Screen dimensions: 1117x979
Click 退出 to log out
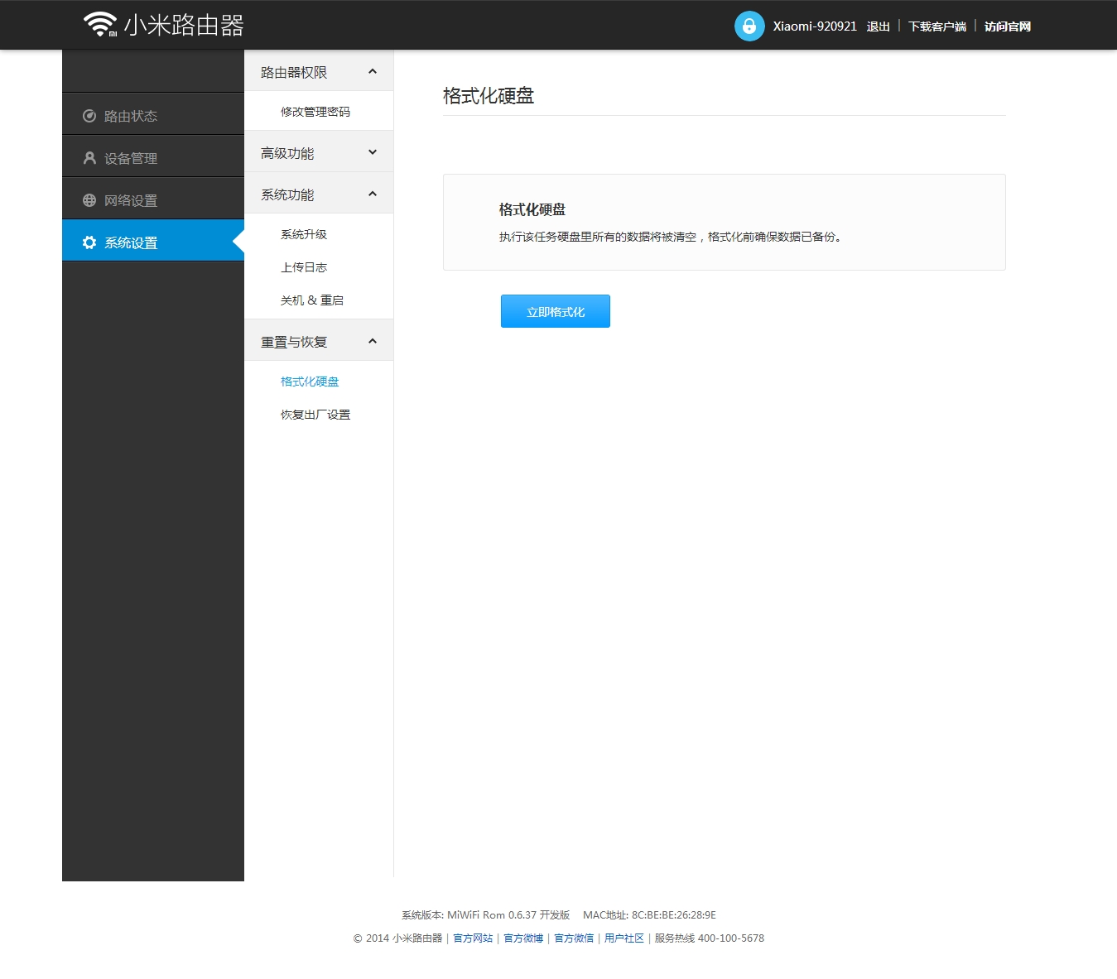coord(878,26)
